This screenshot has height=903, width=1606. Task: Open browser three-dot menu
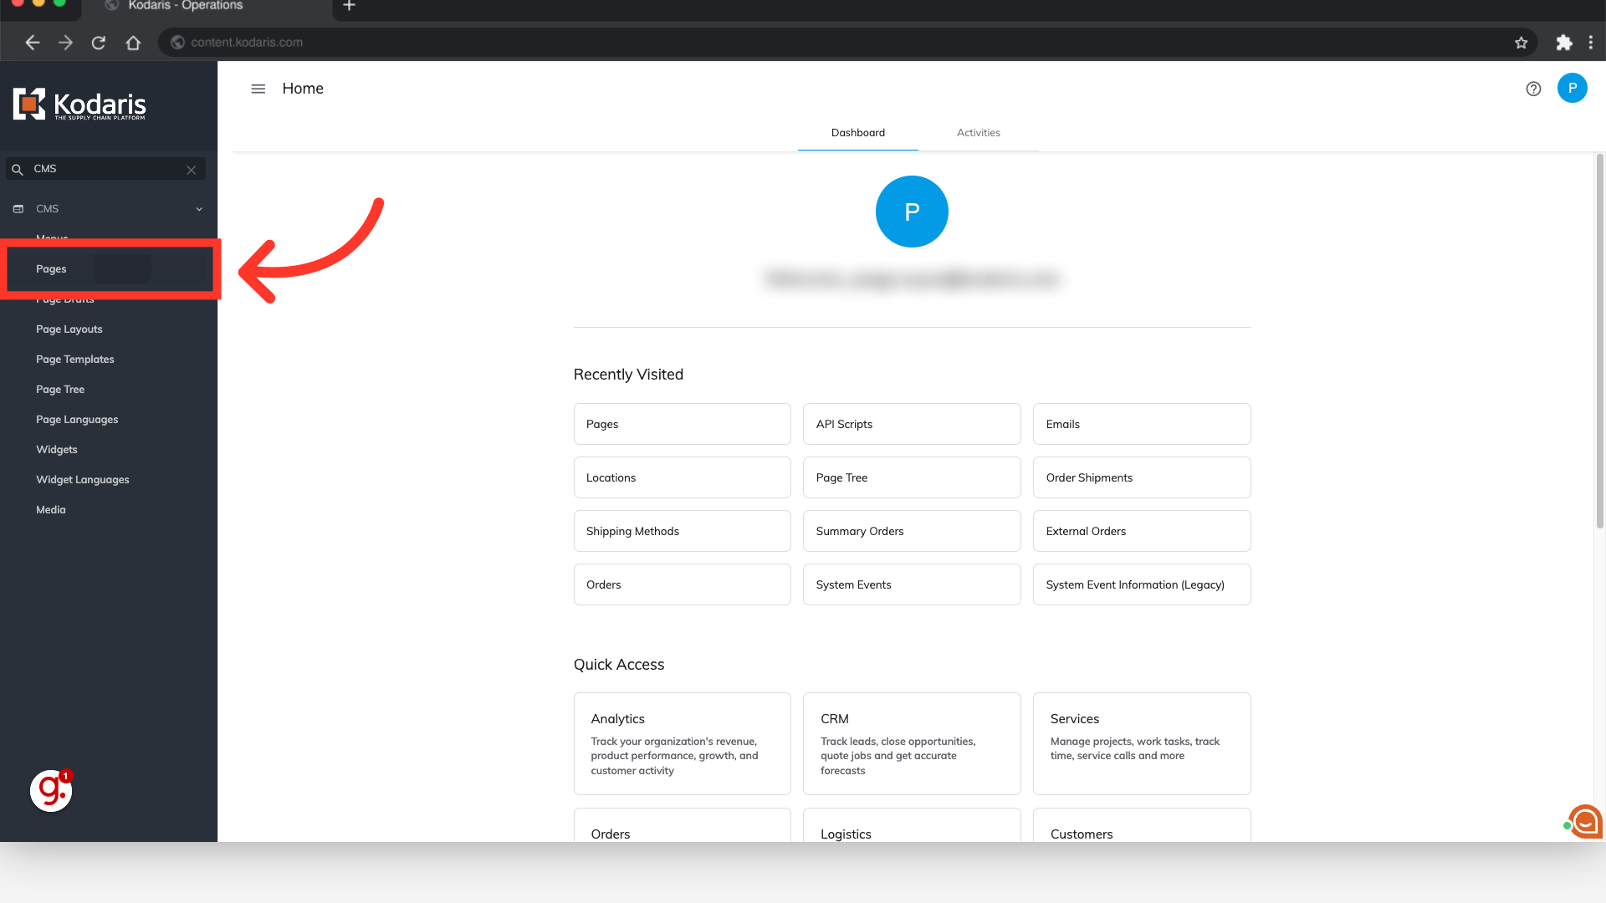click(1590, 43)
